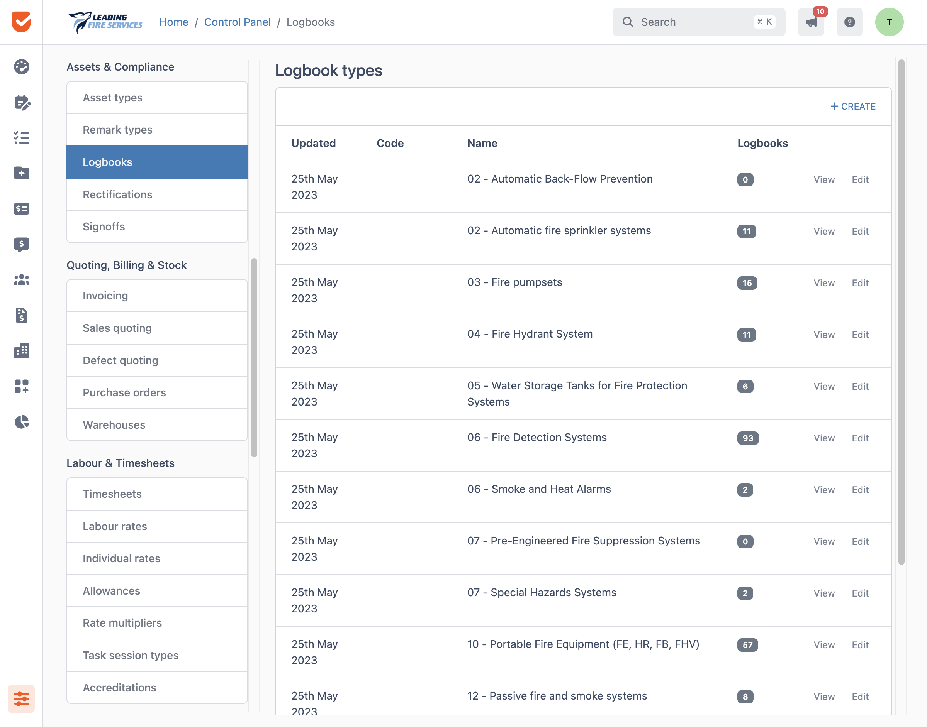The width and height of the screenshot is (927, 727).
Task: Select Asset types in the menu
Action: click(157, 98)
